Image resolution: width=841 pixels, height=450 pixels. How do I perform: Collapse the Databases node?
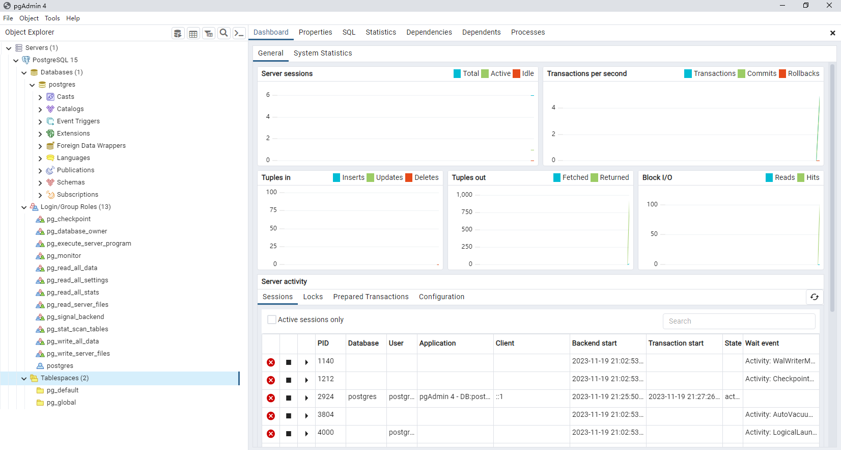click(24, 72)
